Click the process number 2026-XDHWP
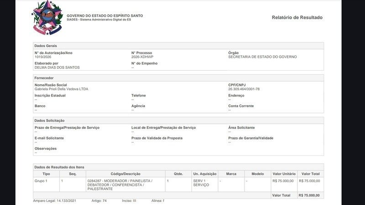 click(x=142, y=57)
